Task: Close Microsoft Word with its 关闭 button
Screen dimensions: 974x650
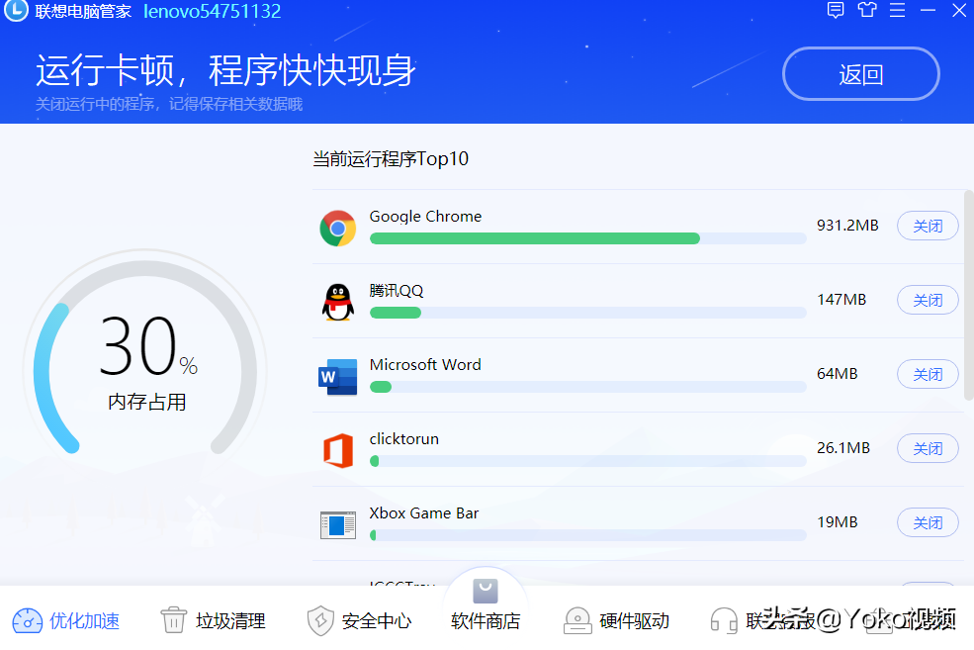Action: point(928,374)
